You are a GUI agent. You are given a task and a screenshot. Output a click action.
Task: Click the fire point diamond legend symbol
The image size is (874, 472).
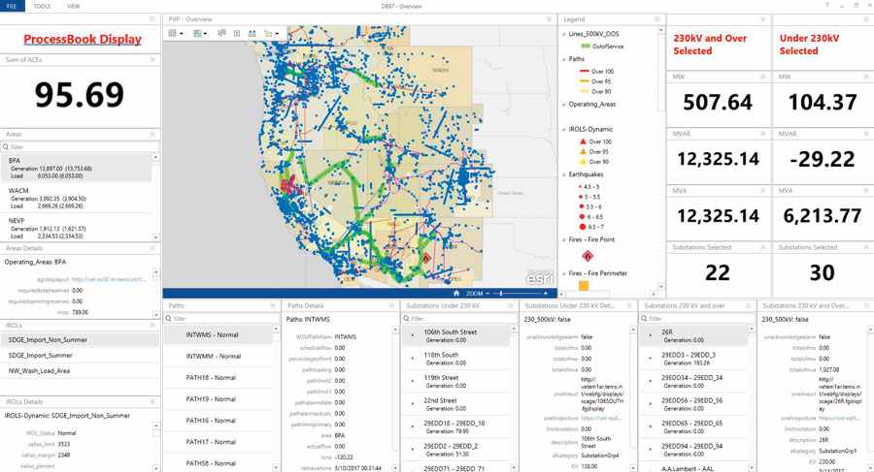588,256
